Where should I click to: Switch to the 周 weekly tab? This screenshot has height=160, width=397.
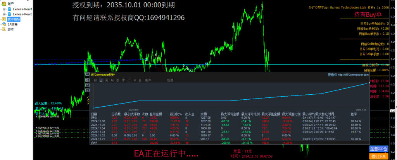coord(107,80)
